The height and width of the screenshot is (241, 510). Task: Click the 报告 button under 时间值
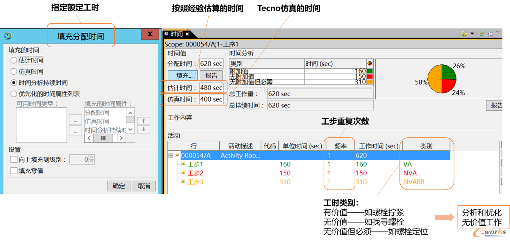211,75
